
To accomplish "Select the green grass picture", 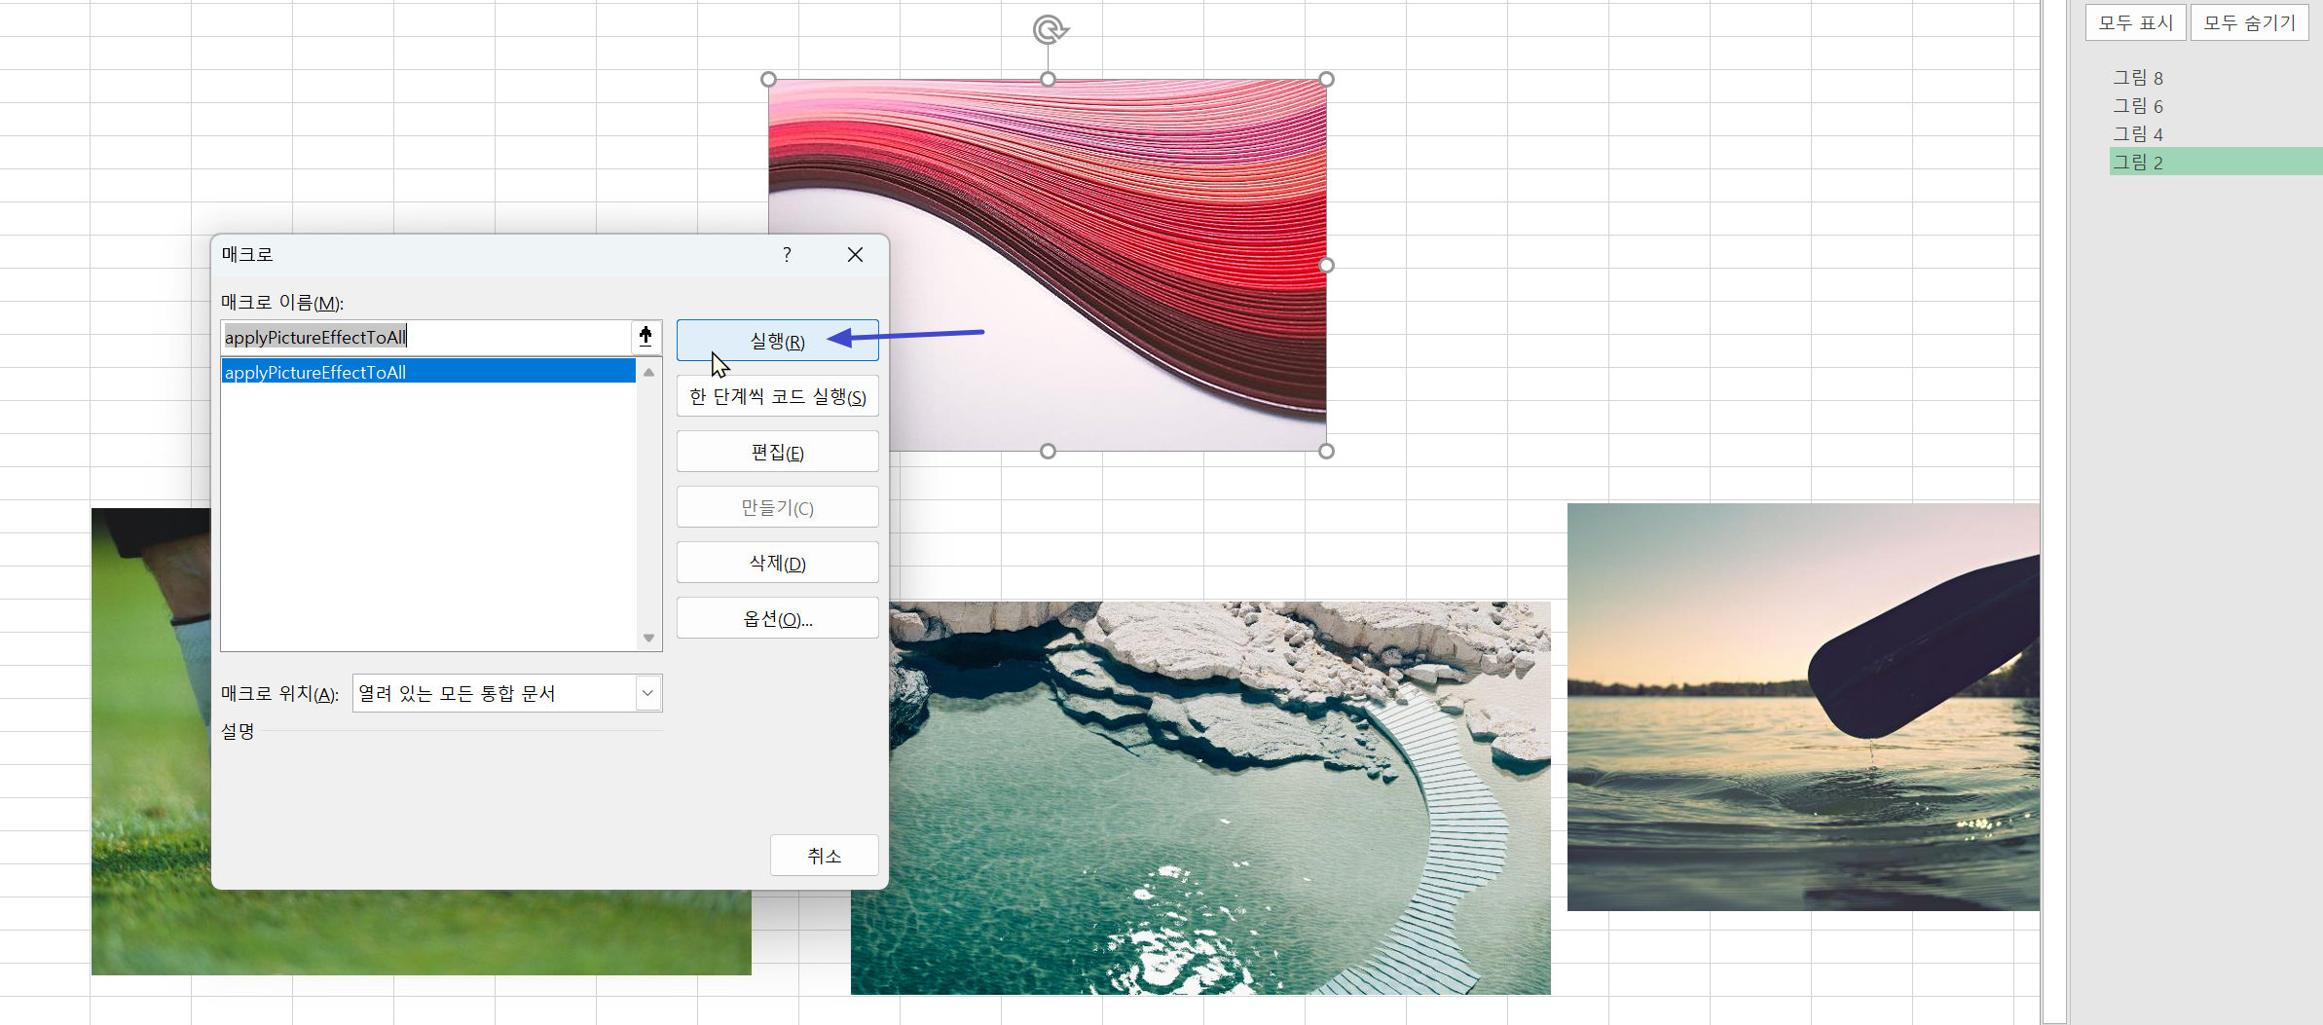I will coord(421,933).
